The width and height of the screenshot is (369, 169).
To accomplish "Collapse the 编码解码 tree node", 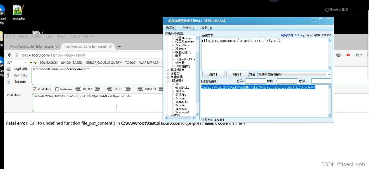I will click(168, 81).
